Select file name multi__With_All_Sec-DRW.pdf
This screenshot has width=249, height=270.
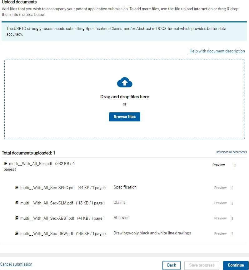coord(47,234)
